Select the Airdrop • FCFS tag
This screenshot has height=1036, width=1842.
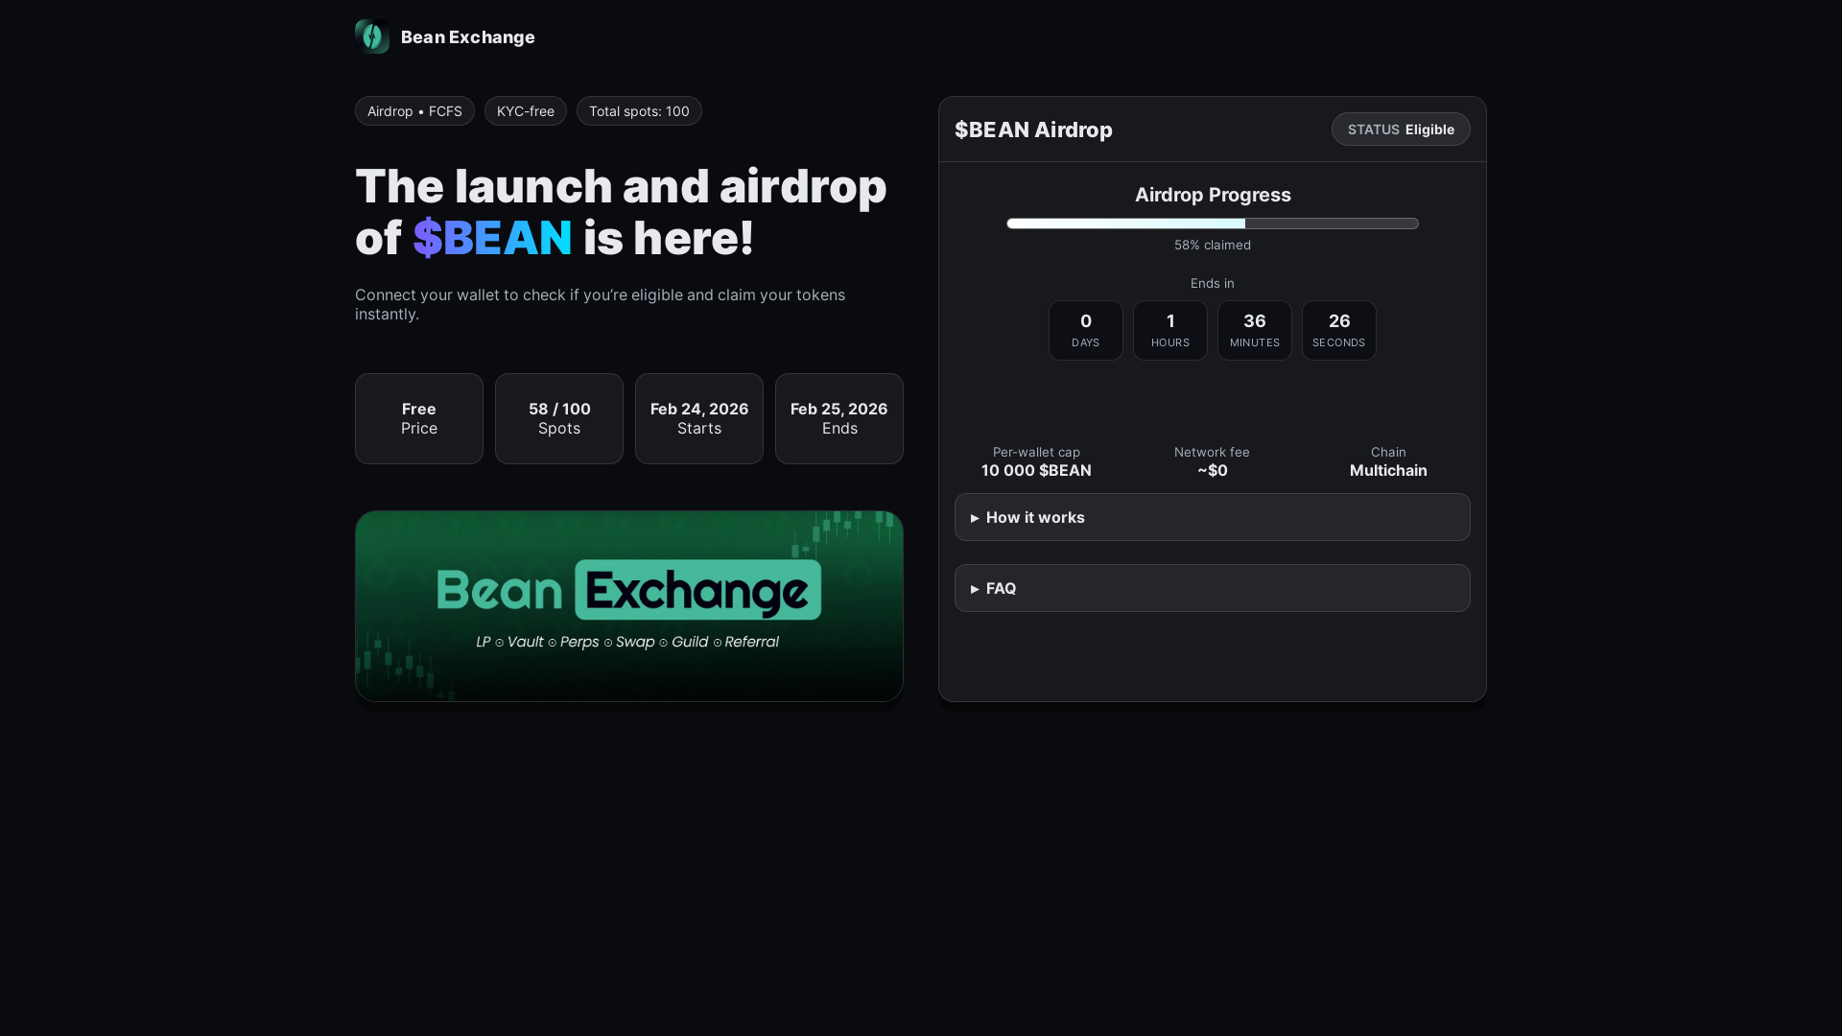coord(414,111)
